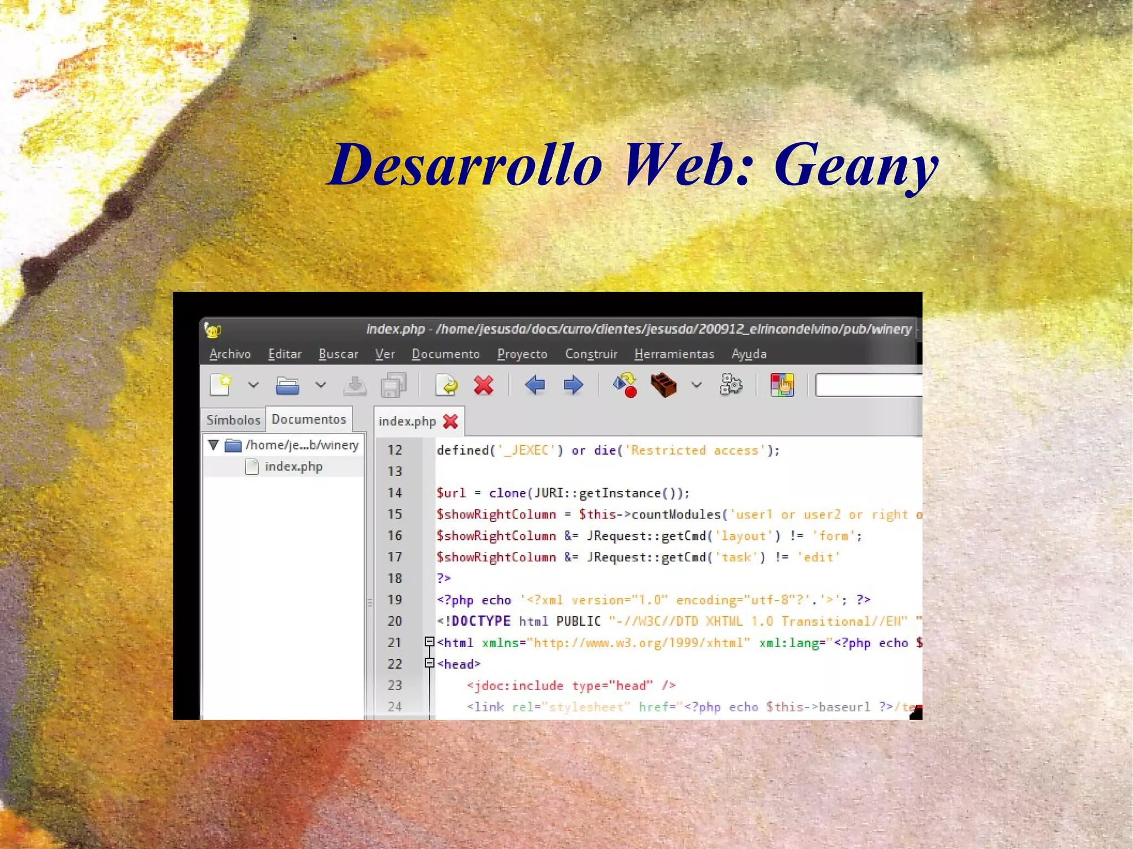Click the Build brick icon
1133x849 pixels.
[x=663, y=385]
